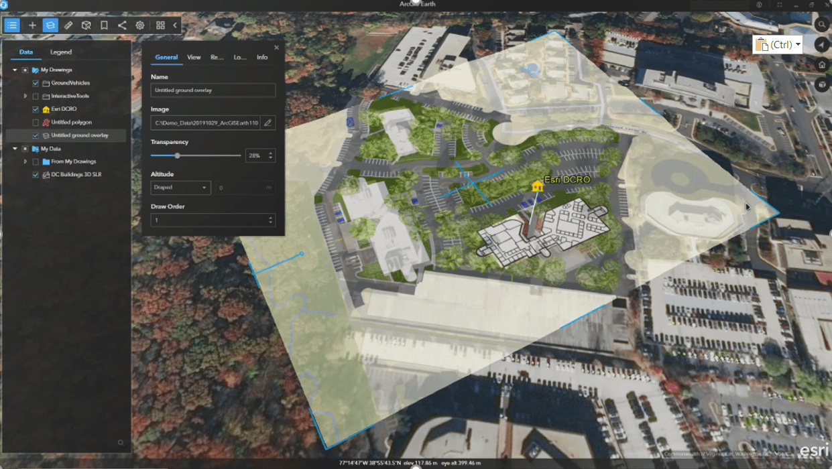Collapse the My Data tree group
The image size is (832, 469).
tap(15, 149)
